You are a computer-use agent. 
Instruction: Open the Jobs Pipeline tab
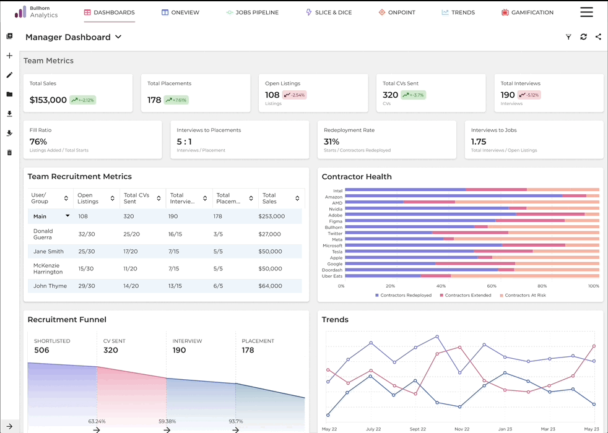[x=253, y=12]
